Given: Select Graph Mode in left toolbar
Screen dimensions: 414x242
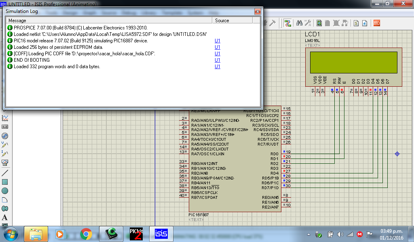Looking at the screenshot, I should (5, 118).
